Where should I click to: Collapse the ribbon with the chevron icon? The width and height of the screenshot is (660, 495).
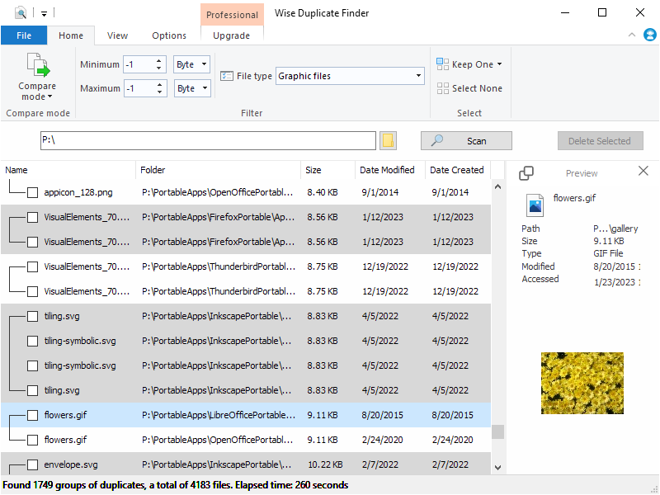(x=631, y=35)
